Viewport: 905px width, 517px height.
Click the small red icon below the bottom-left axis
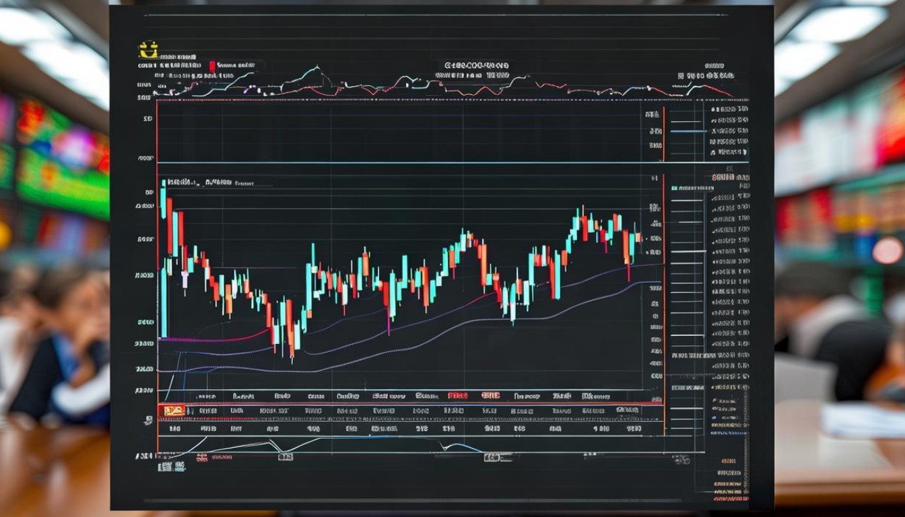[x=201, y=457]
